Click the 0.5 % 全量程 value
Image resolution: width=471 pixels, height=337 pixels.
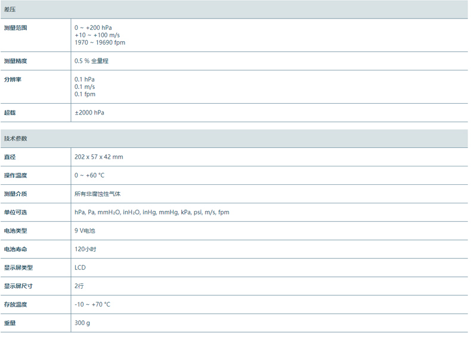tap(91, 61)
